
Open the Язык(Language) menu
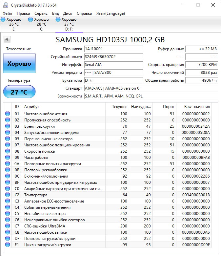110,13
